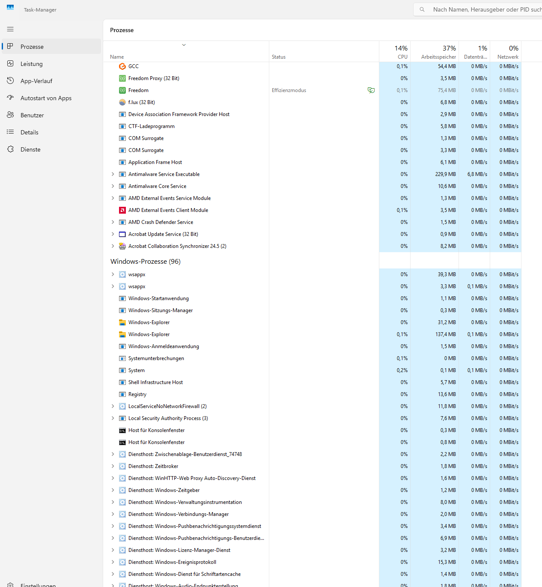Select the Systemunterbrechungen process
The height and width of the screenshot is (587, 542).
point(156,358)
